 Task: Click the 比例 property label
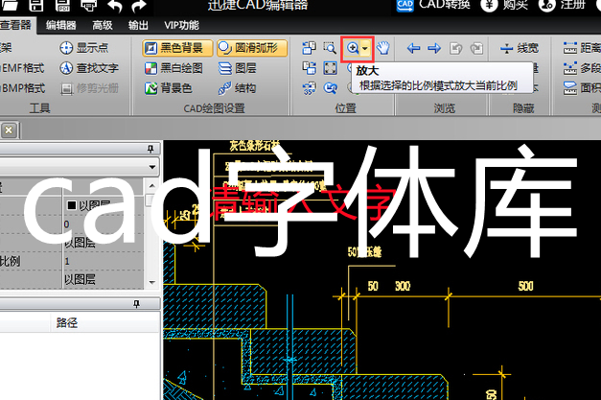pos(11,261)
